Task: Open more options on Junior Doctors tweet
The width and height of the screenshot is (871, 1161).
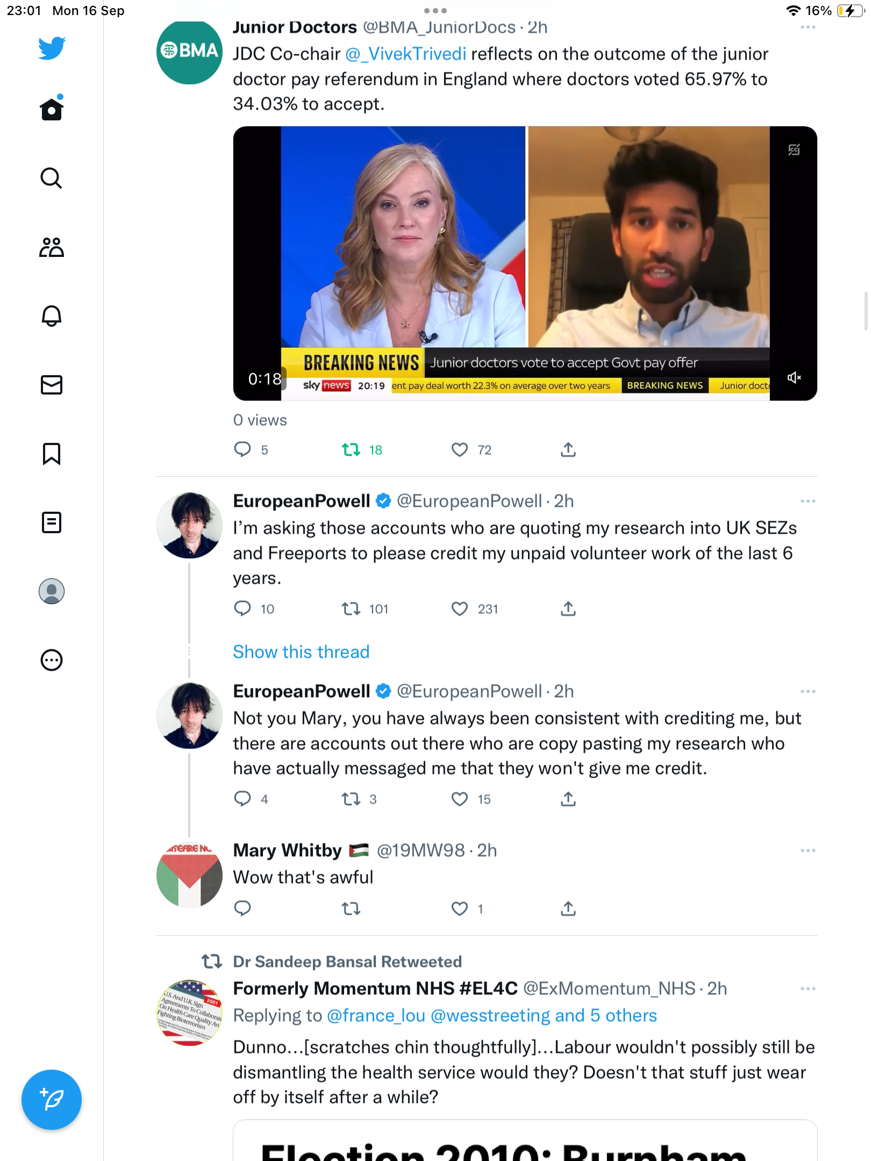Action: (x=808, y=27)
